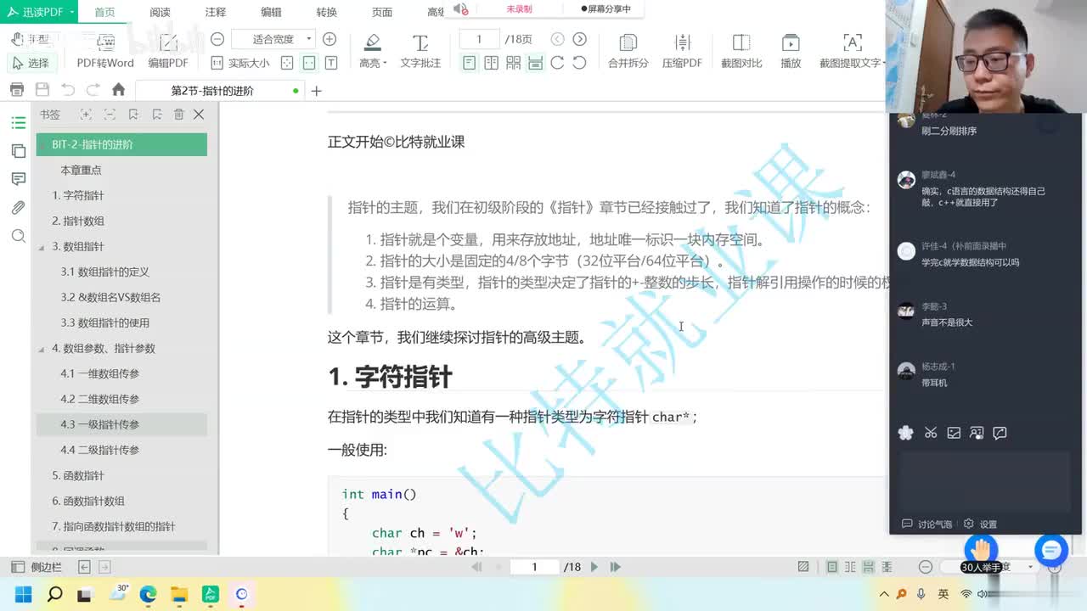The image size is (1087, 611).
Task: Switch to the 注释 ribbon tab
Action: [216, 12]
